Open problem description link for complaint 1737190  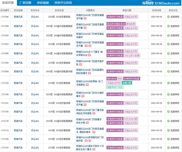point(89,83)
